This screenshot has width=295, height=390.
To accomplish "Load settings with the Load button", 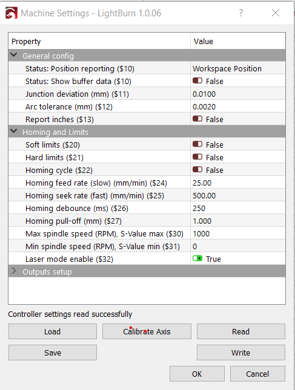I will click(x=53, y=331).
